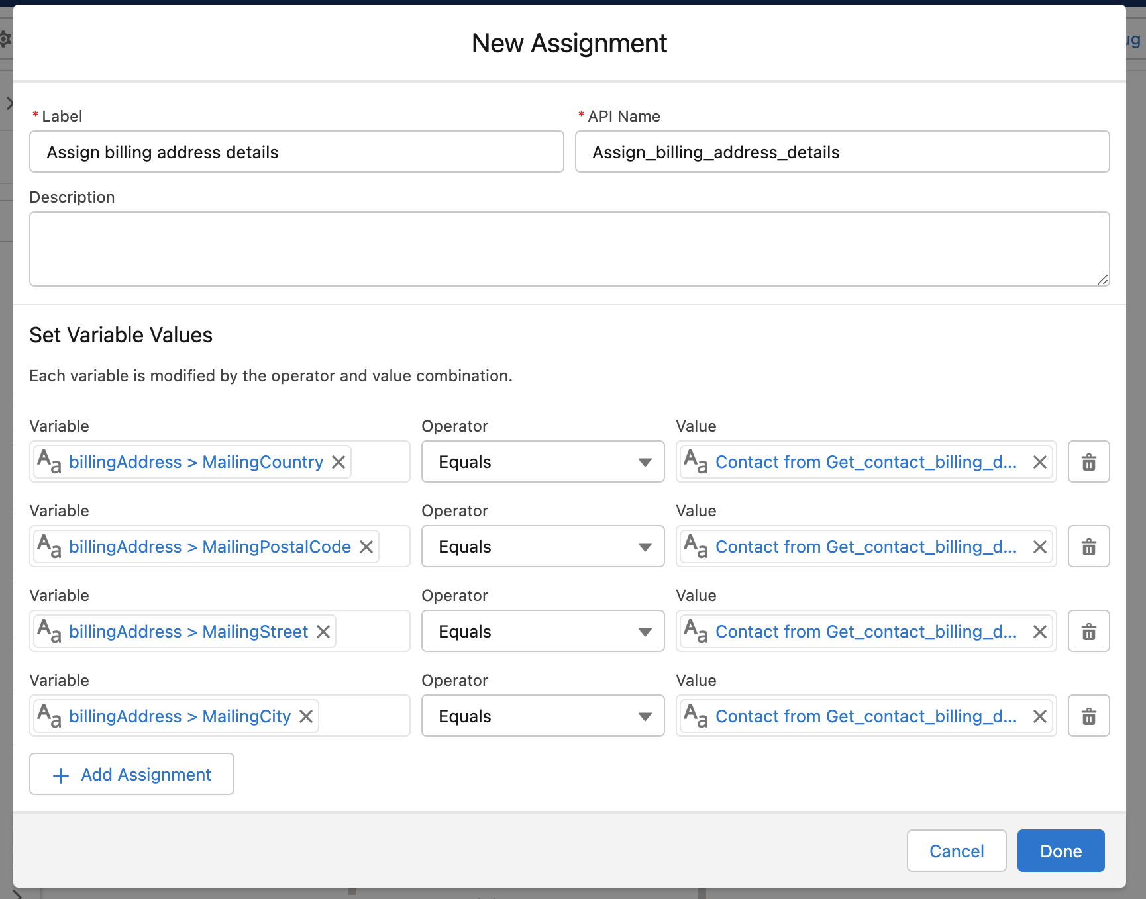Image resolution: width=1146 pixels, height=899 pixels.
Task: Open the Equals operator dropdown for MailingCountry
Action: click(543, 461)
